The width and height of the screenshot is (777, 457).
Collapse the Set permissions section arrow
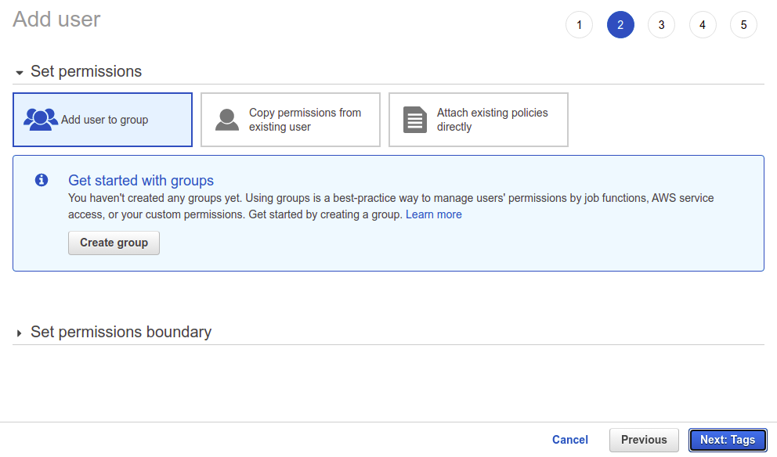20,72
